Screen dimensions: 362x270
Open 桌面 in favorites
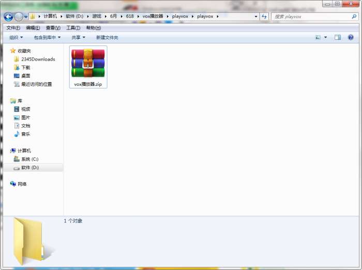pos(26,76)
